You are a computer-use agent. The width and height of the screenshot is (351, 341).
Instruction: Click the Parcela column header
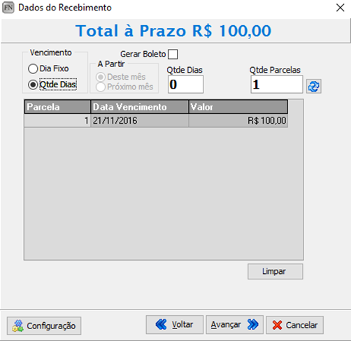point(57,107)
